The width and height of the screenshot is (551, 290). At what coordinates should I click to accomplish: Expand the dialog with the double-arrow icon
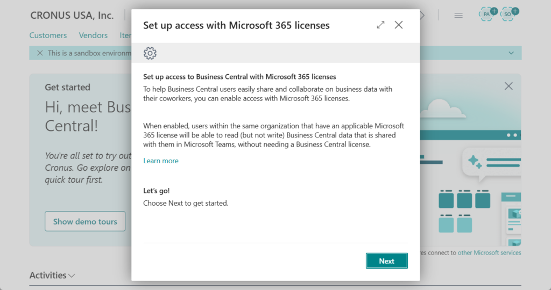point(380,25)
